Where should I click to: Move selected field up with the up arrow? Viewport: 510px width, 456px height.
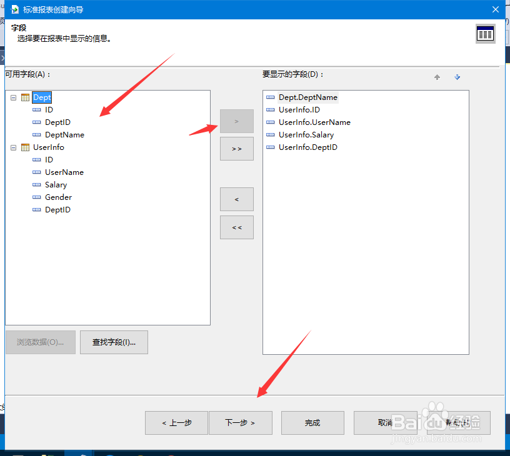point(437,76)
